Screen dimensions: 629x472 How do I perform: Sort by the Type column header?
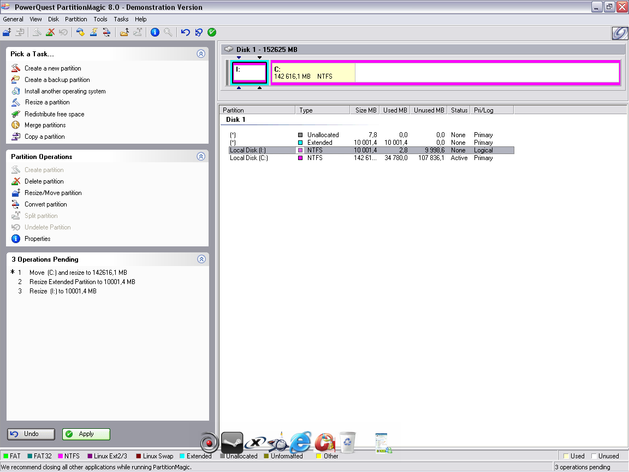tap(323, 110)
